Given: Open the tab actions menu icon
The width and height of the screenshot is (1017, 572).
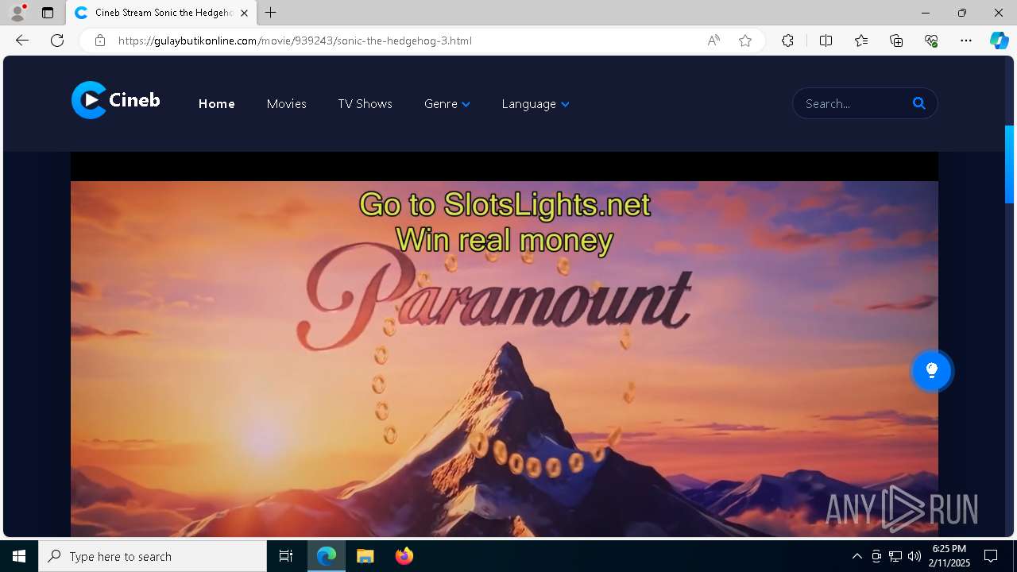Looking at the screenshot, I should tap(48, 13).
